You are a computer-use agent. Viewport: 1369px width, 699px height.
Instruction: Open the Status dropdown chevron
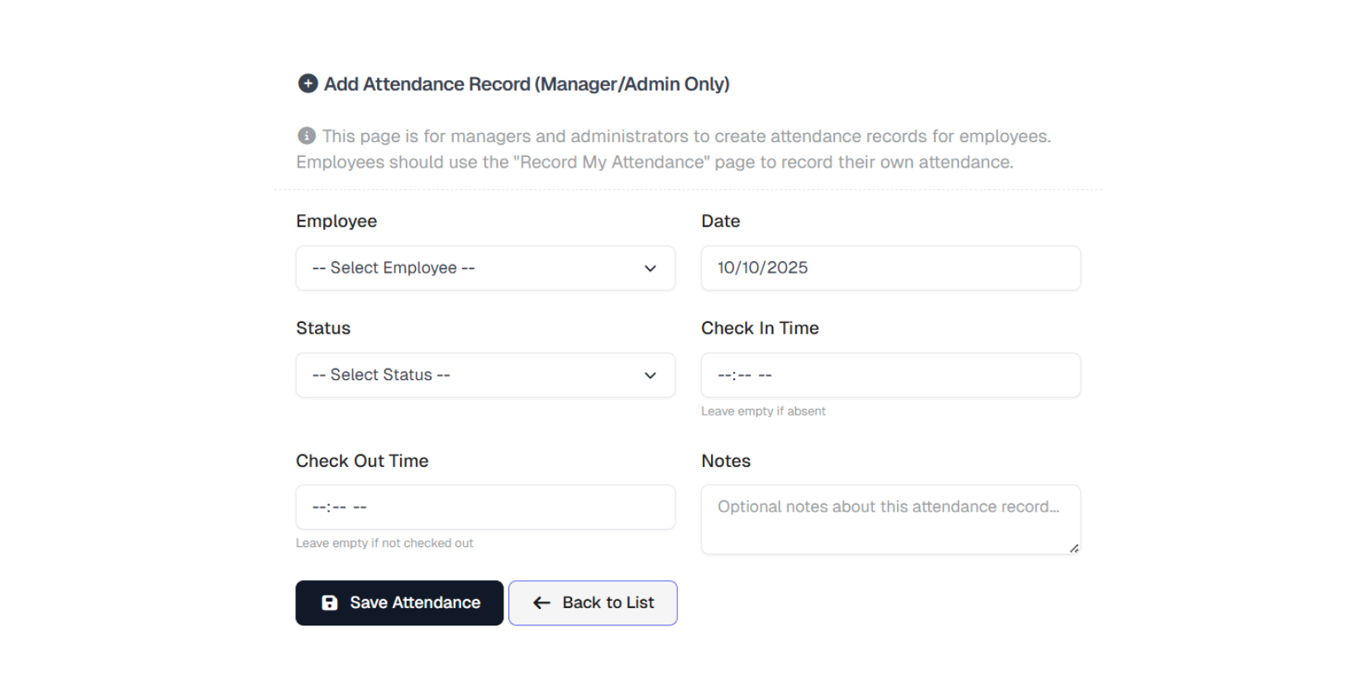650,375
